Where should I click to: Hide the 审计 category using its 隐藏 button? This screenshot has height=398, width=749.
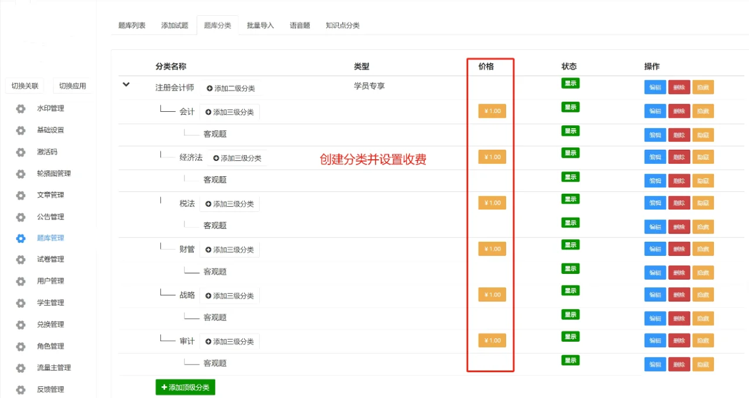coord(703,340)
